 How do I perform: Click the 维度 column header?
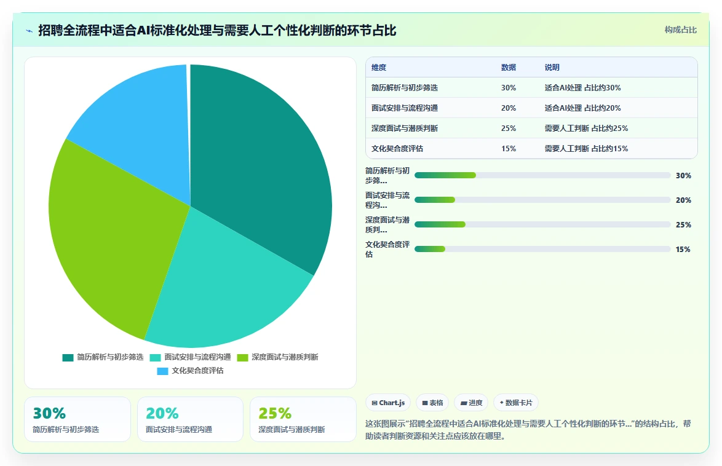click(x=378, y=68)
